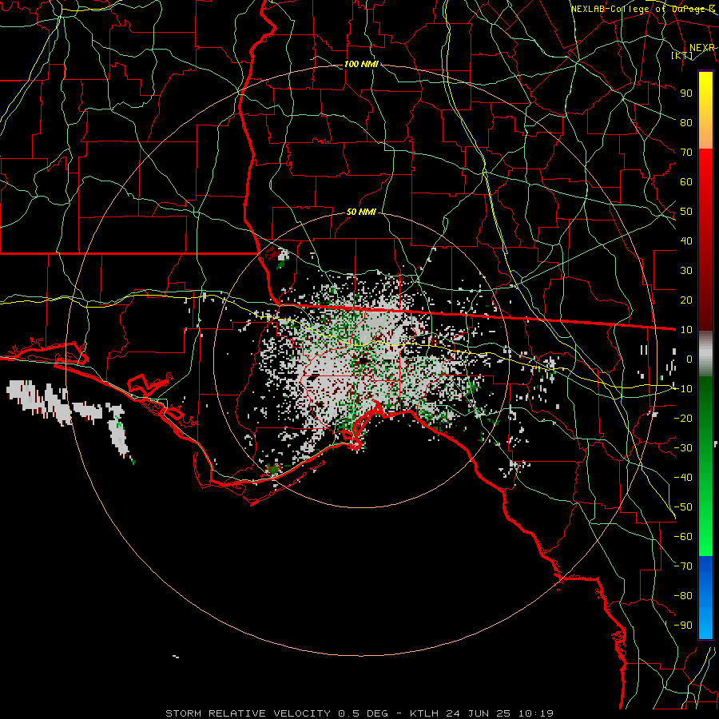Click "STORM RELATIVE VELOCITY" in the bottom caption
Image resolution: width=719 pixels, height=719 pixels.
pyautogui.click(x=248, y=713)
